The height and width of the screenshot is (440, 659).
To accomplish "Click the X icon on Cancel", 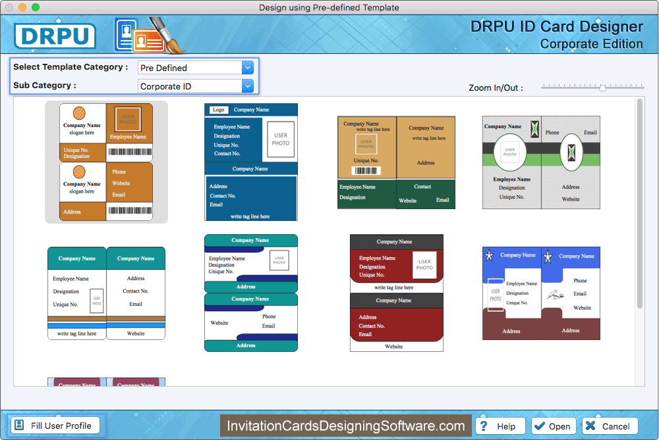I will tap(590, 426).
